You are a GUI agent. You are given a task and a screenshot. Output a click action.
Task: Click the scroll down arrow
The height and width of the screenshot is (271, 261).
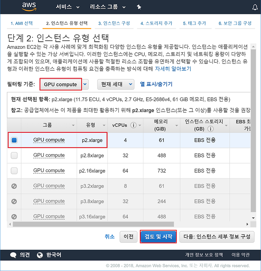[x=253, y=218]
